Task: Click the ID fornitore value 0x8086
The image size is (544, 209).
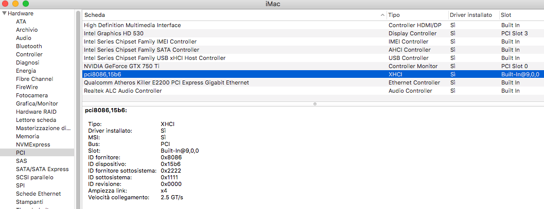Action: click(171, 157)
